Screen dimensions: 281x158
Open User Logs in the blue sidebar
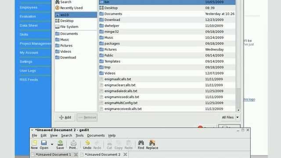coord(28,71)
